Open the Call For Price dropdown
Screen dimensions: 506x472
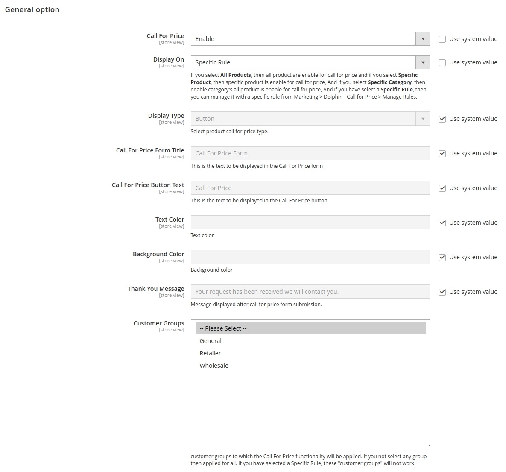[310, 39]
